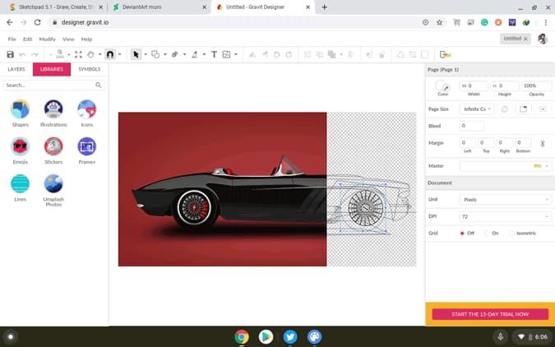The width and height of the screenshot is (555, 347).
Task: Toggle the snapping magnet icon
Action: coord(110,54)
